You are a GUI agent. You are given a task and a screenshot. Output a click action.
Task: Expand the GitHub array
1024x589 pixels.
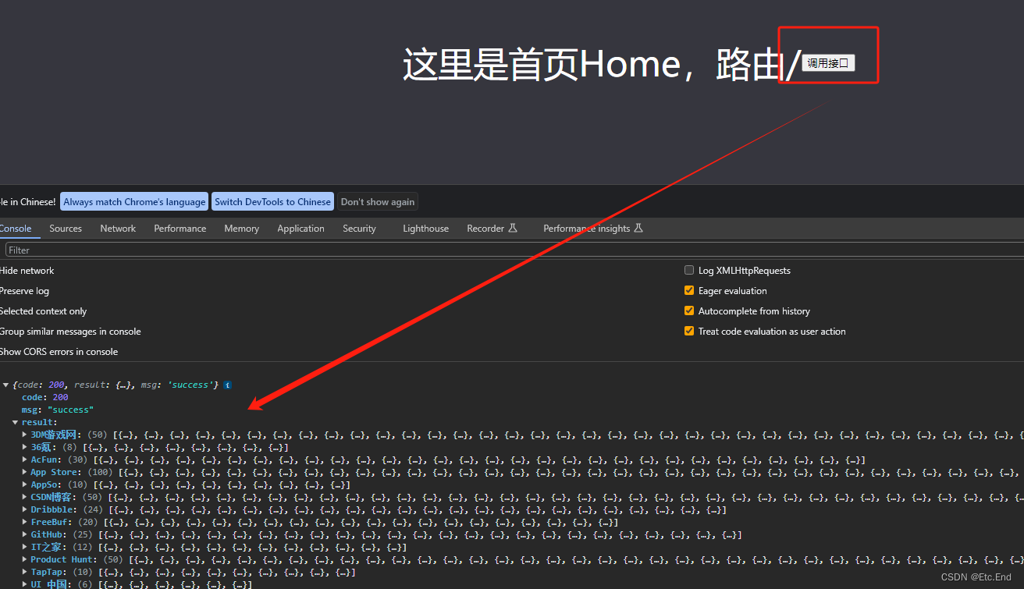25,534
